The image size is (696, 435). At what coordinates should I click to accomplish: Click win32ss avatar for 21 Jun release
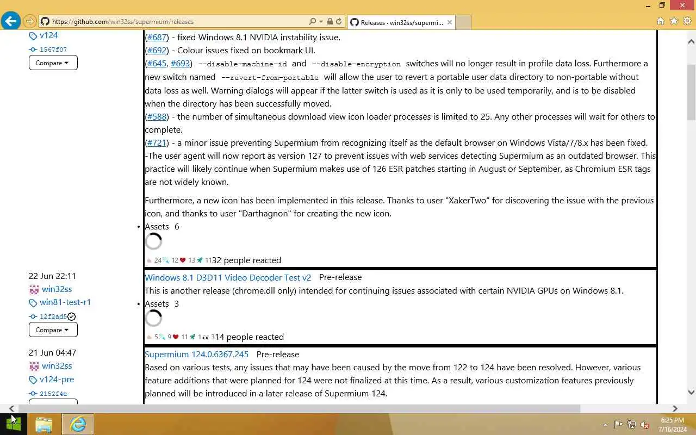pos(34,366)
